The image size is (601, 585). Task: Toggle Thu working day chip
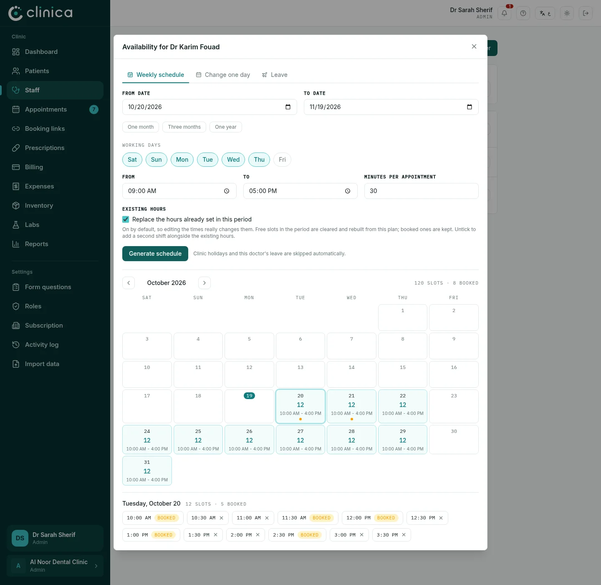coord(259,160)
